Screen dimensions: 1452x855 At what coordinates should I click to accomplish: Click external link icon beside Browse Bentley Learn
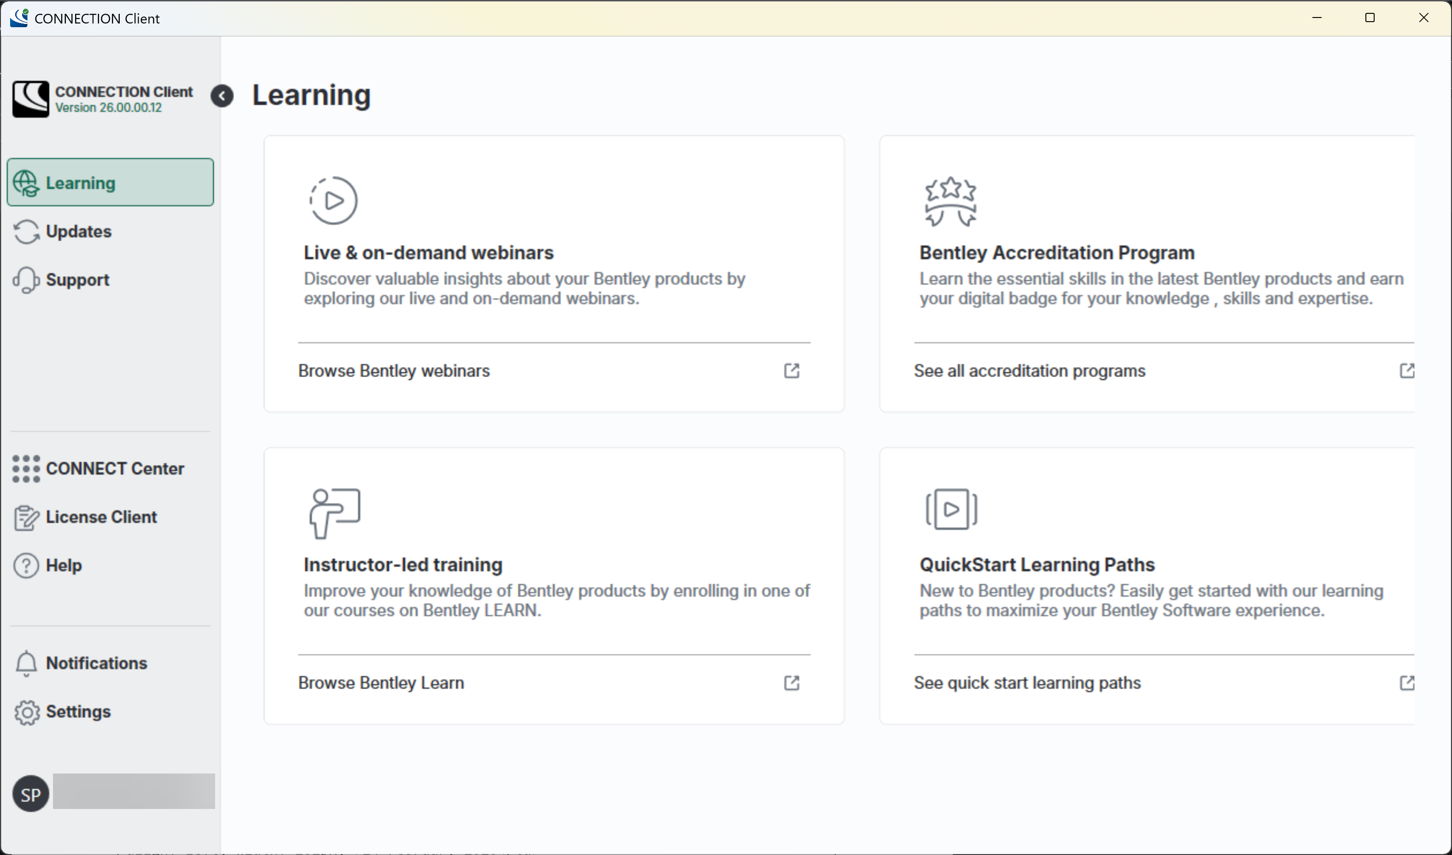pos(792,683)
